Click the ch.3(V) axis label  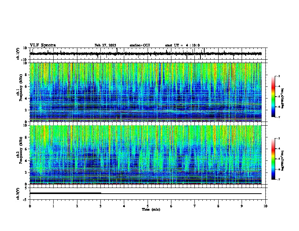[x=18, y=194]
